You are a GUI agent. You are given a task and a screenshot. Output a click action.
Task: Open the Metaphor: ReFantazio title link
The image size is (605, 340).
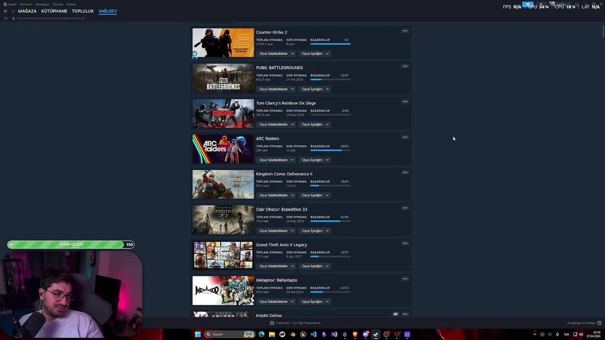click(277, 280)
